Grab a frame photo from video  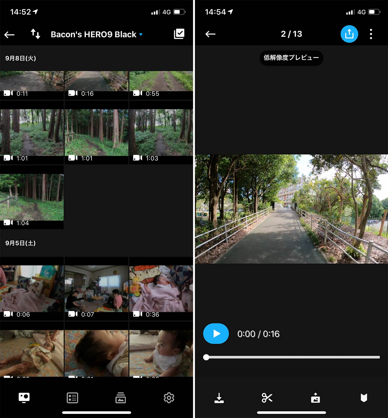coord(316,398)
